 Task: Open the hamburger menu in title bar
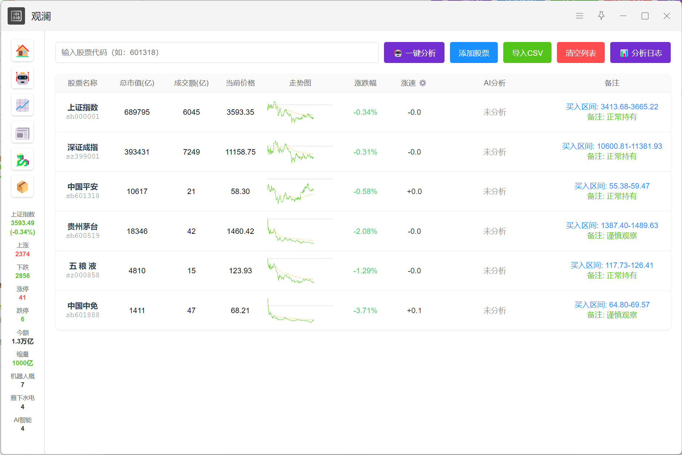pyautogui.click(x=579, y=16)
